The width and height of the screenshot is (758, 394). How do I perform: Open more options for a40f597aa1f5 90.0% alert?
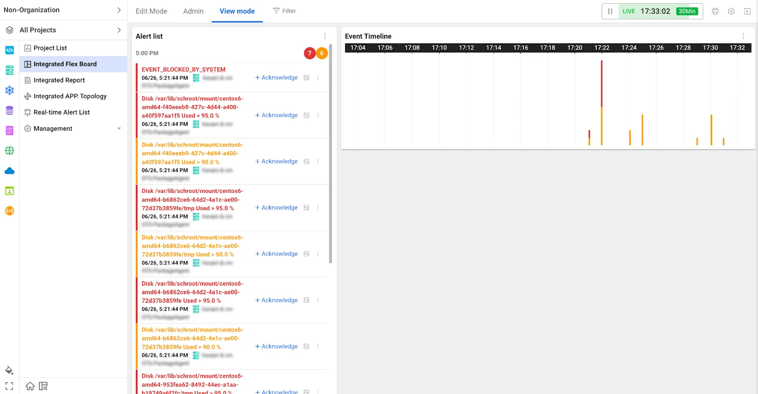click(318, 162)
